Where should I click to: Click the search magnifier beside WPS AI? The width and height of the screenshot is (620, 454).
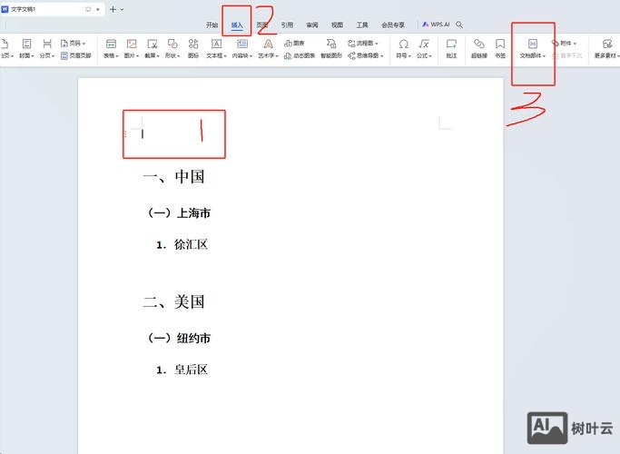459,25
